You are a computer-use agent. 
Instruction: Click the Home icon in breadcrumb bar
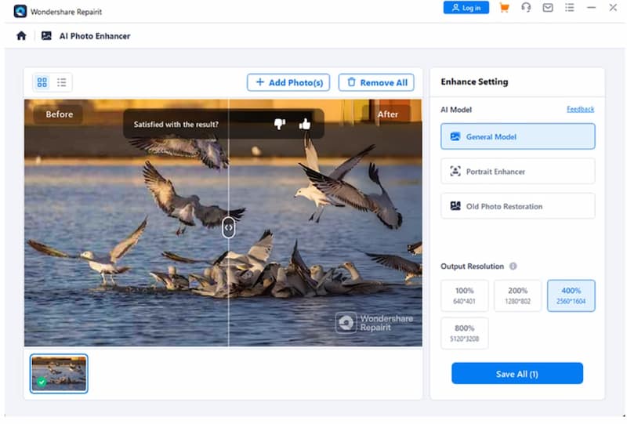21,36
